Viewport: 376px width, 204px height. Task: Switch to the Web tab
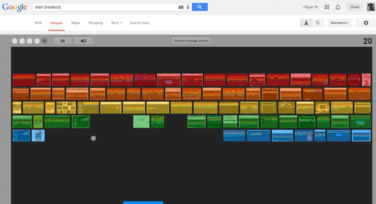pos(39,23)
